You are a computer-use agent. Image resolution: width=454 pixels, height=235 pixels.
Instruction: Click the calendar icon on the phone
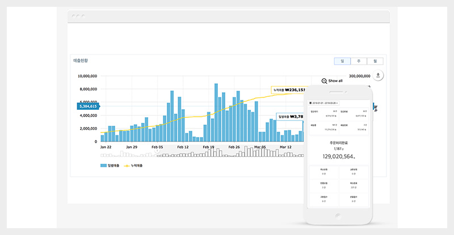point(310,103)
